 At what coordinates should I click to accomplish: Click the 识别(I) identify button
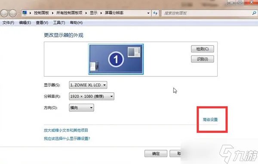coord(203,59)
